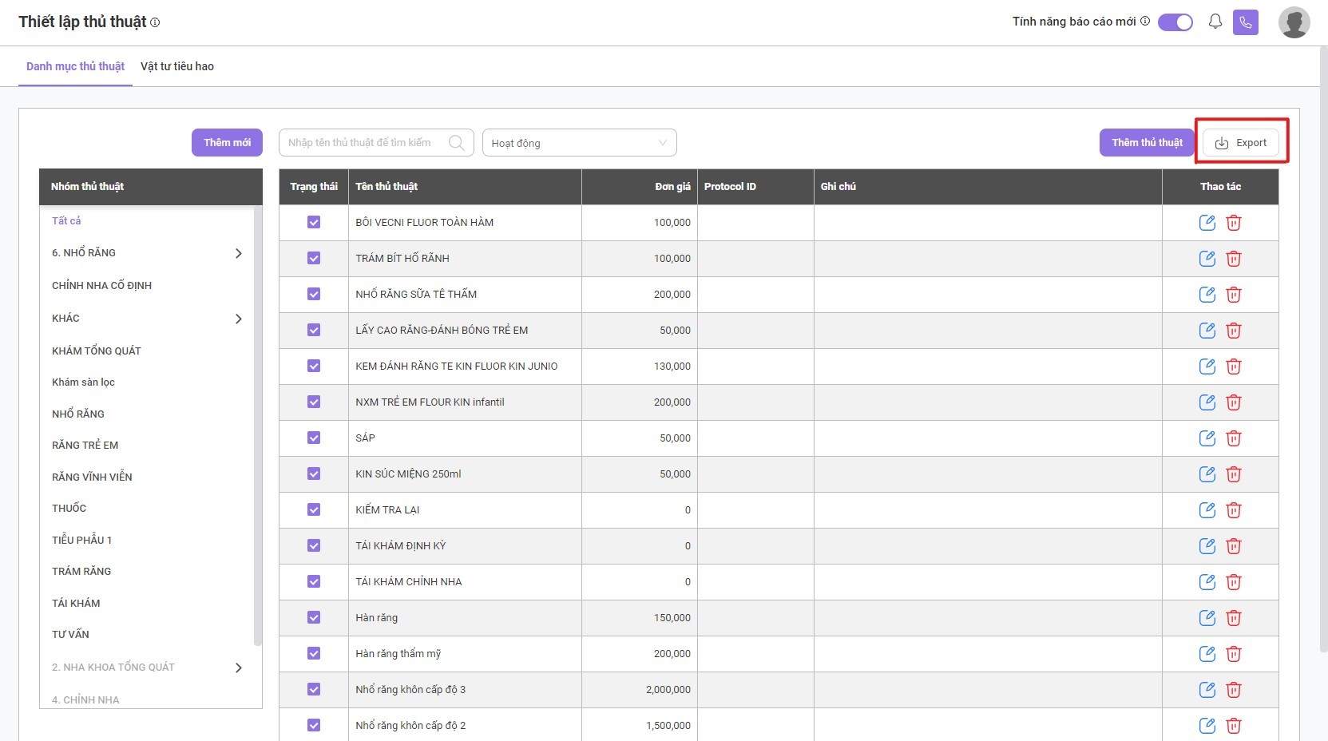
Task: Expand 2. NHA KHOA TỔNG QUÁT group
Action: click(x=238, y=668)
